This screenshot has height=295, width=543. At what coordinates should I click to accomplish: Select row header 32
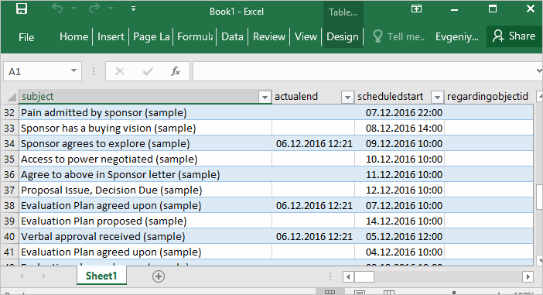point(9,113)
